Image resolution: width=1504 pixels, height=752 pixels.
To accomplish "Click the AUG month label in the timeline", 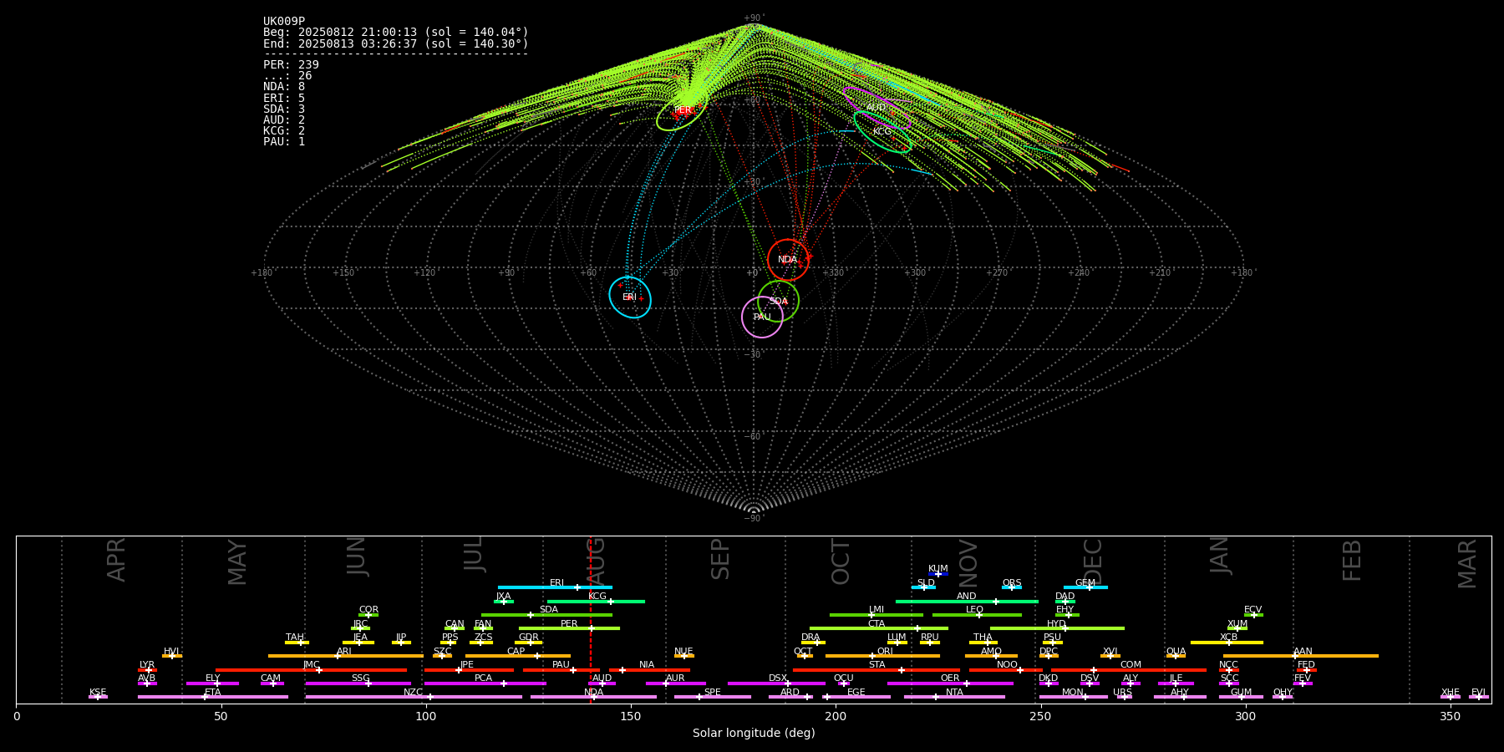I will [x=595, y=562].
